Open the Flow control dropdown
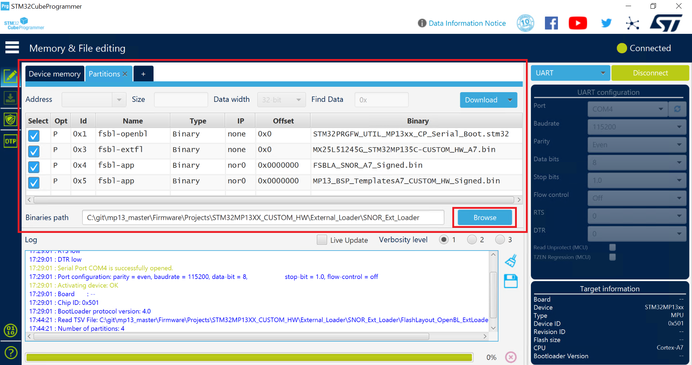The height and width of the screenshot is (365, 692). coord(637,198)
